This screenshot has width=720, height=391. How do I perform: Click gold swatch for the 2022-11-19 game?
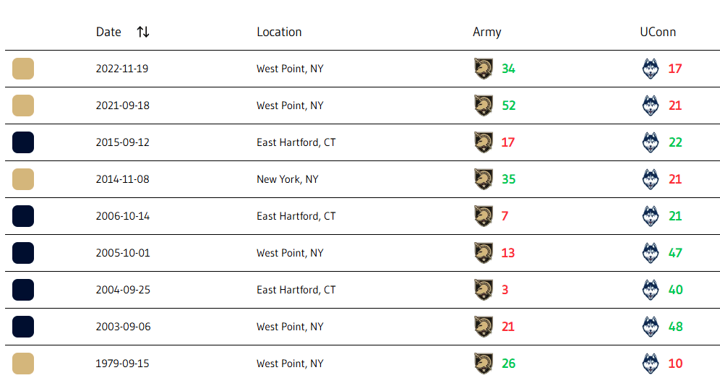tap(23, 69)
